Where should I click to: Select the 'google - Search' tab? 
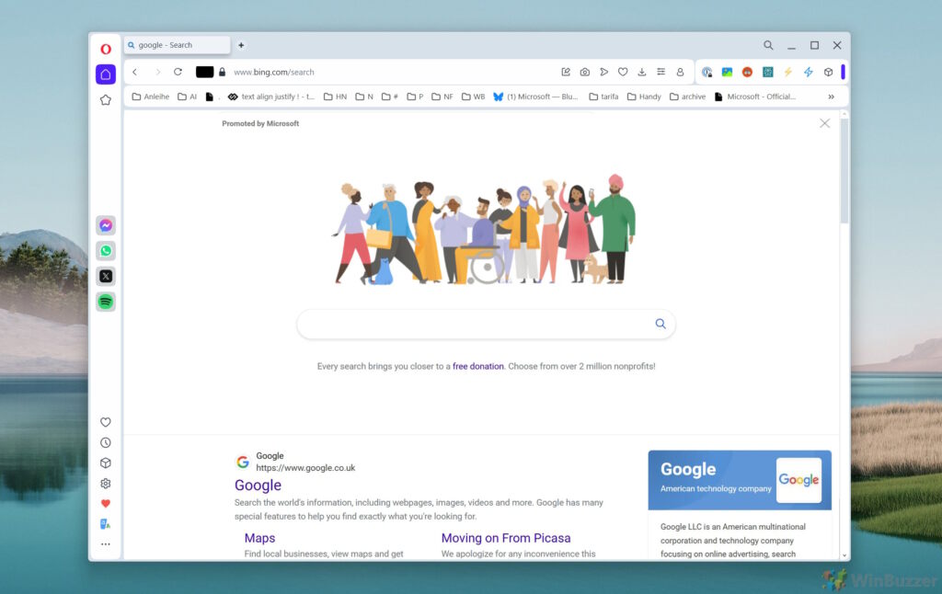(178, 45)
